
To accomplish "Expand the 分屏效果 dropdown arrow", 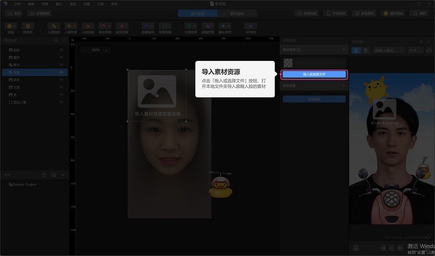I will point(195,26).
